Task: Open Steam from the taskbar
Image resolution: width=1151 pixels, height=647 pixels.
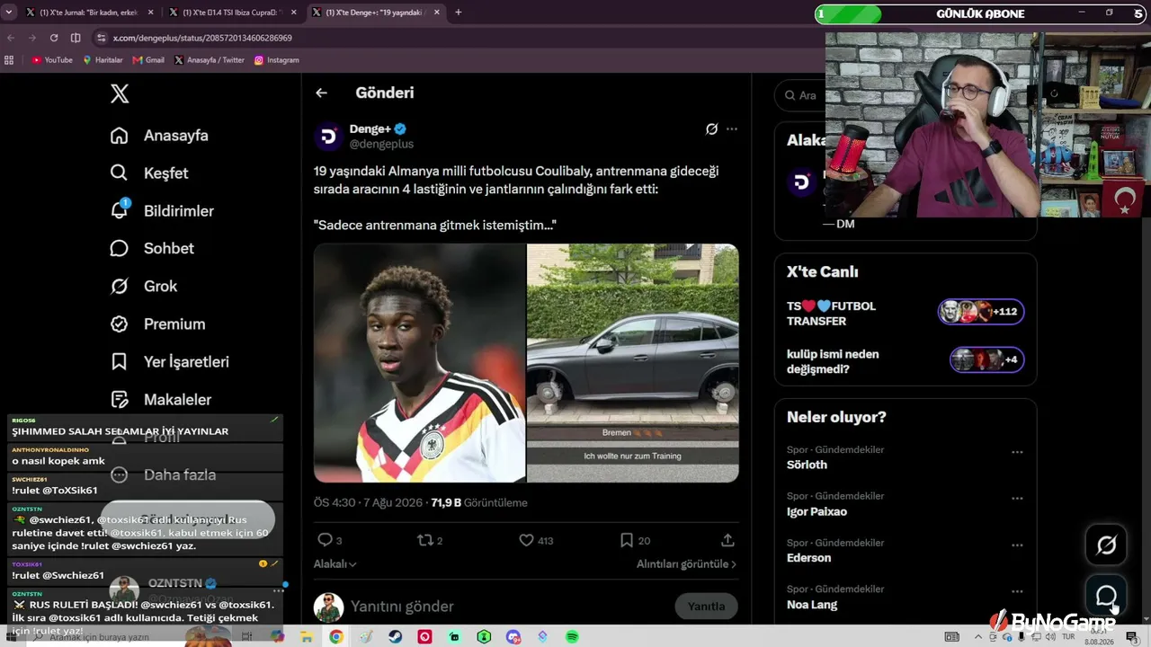Action: (x=395, y=637)
